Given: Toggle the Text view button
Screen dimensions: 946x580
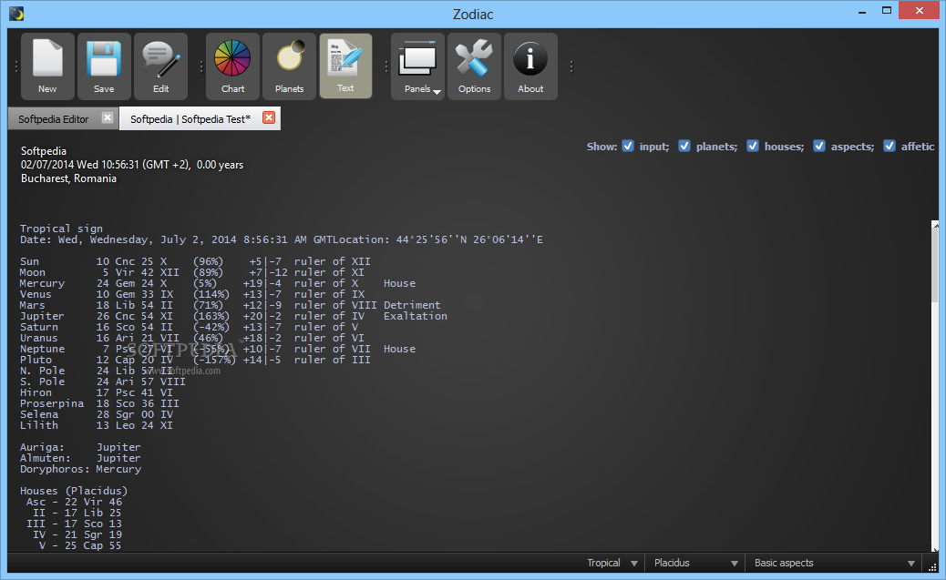Looking at the screenshot, I should pyautogui.click(x=345, y=66).
